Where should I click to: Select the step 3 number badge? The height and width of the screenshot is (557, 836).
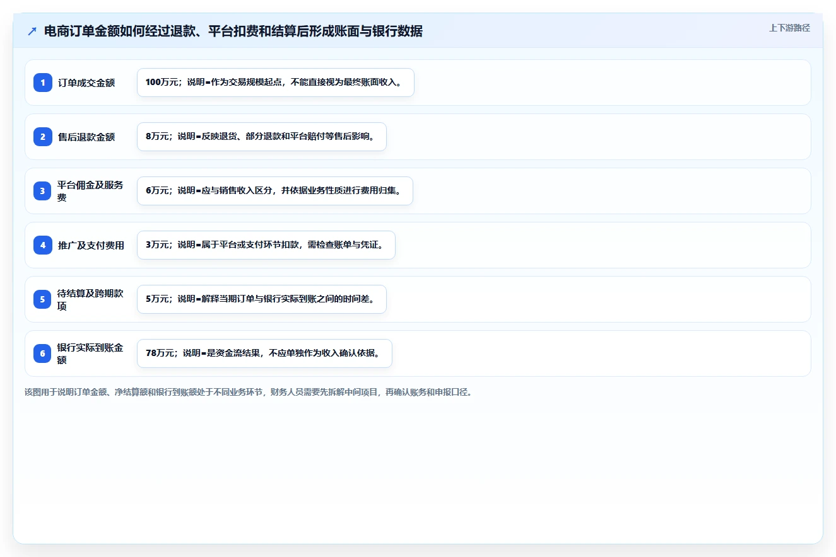[x=43, y=191]
